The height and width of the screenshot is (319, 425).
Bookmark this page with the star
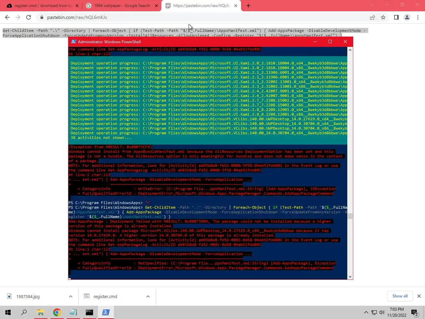point(383,17)
